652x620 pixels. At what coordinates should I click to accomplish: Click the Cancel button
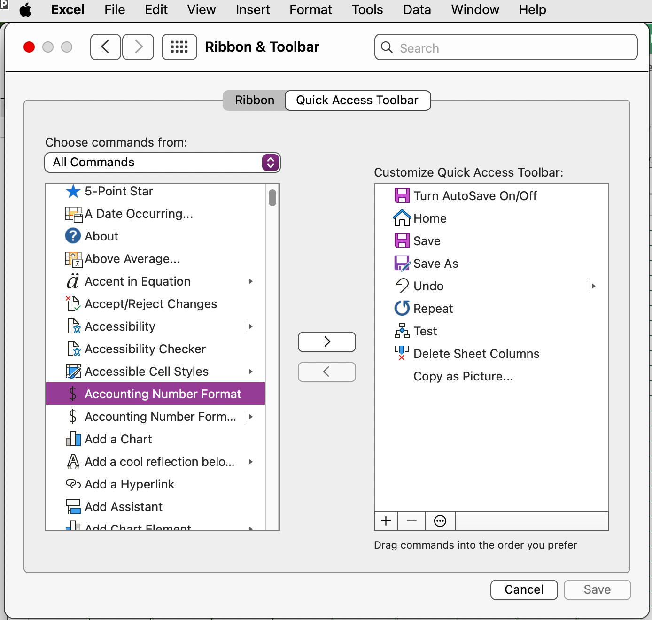point(524,590)
